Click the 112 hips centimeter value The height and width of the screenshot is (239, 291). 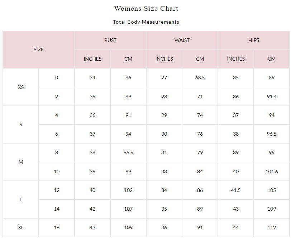[272, 228]
